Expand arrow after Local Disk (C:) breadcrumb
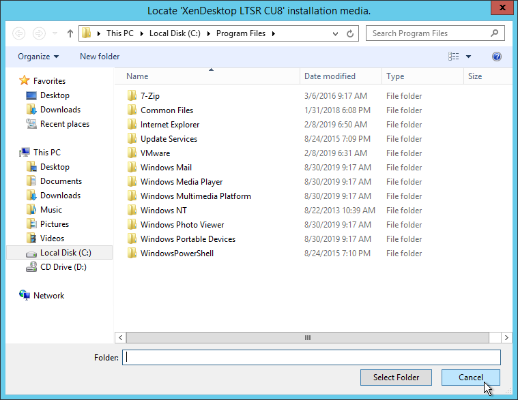Screen dimensions: 518x400 pyautogui.click(x=209, y=33)
